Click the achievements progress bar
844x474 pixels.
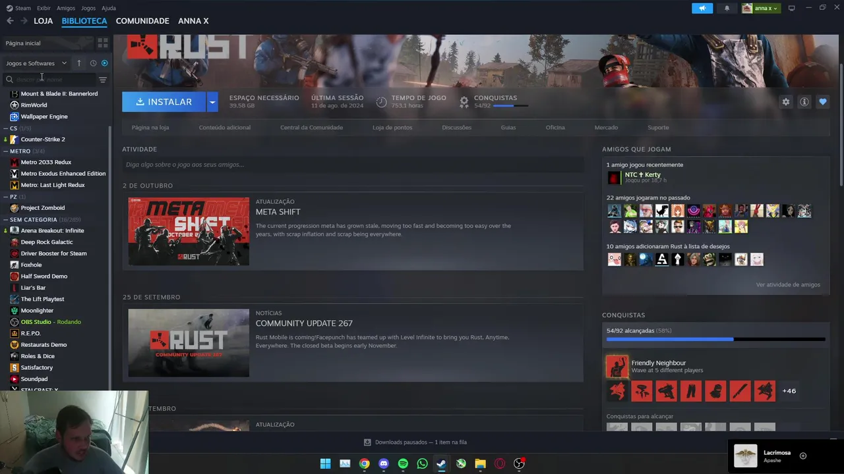[715, 339]
